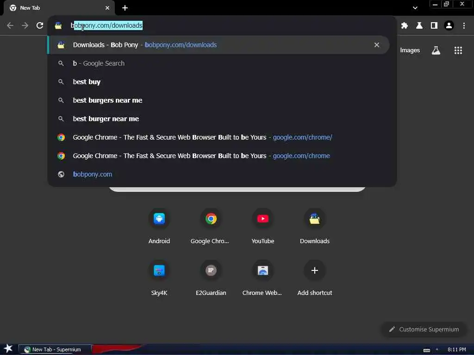Image resolution: width=474 pixels, height=355 pixels.
Task: Select the 'b - Google Search' suggestion
Action: pyautogui.click(x=218, y=63)
